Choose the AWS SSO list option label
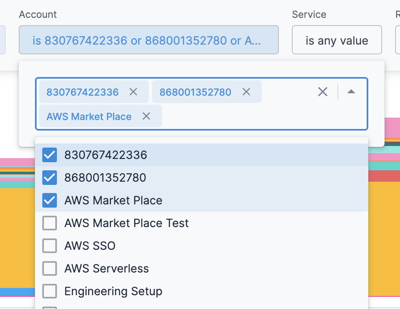Screen dimensions: 400x309 coord(90,246)
